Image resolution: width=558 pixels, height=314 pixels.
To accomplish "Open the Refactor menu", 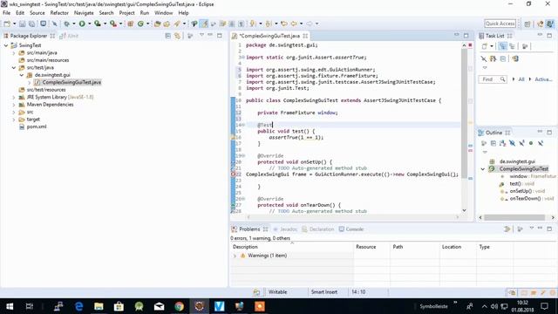I will (59, 13).
